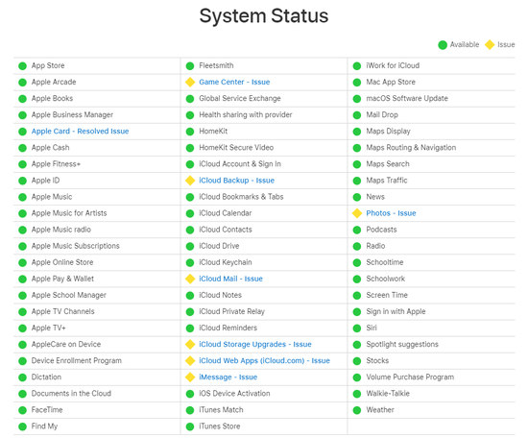Open iCloud Web Apps (iCloud.com) Issue link
The width and height of the screenshot is (528, 438).
pos(264,361)
